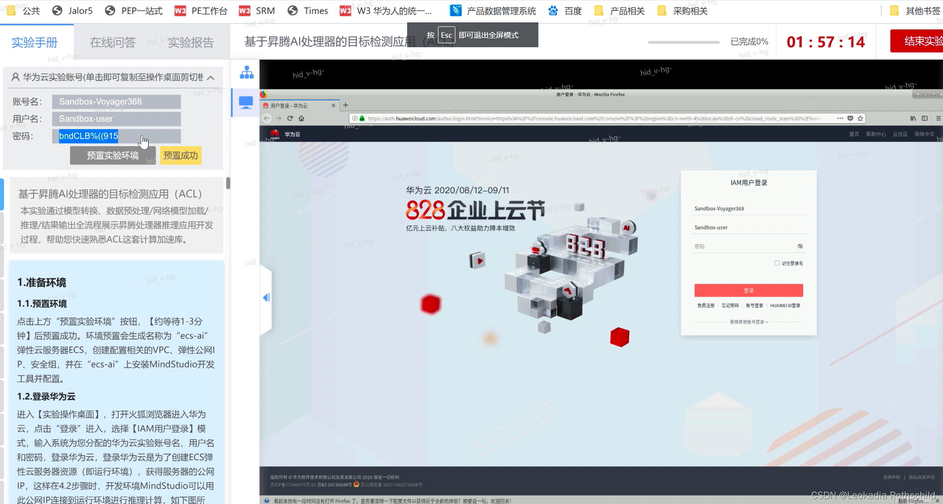
Task: Open the 产品数据管理系统 bookmark
Action: [x=493, y=10]
